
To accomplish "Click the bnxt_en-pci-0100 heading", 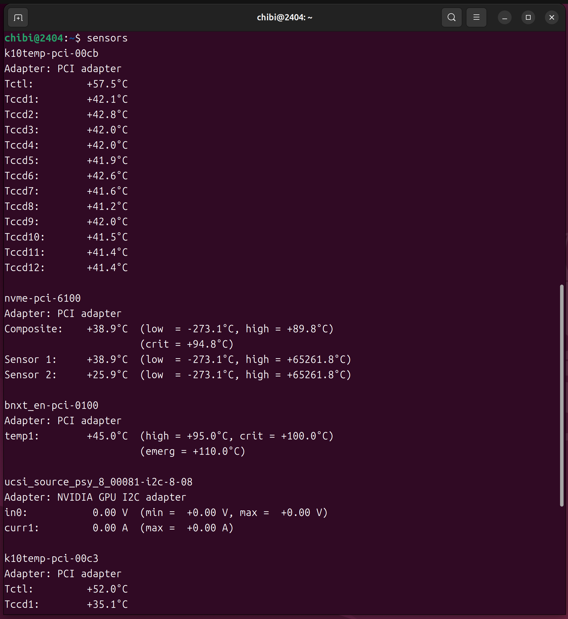I will point(51,405).
